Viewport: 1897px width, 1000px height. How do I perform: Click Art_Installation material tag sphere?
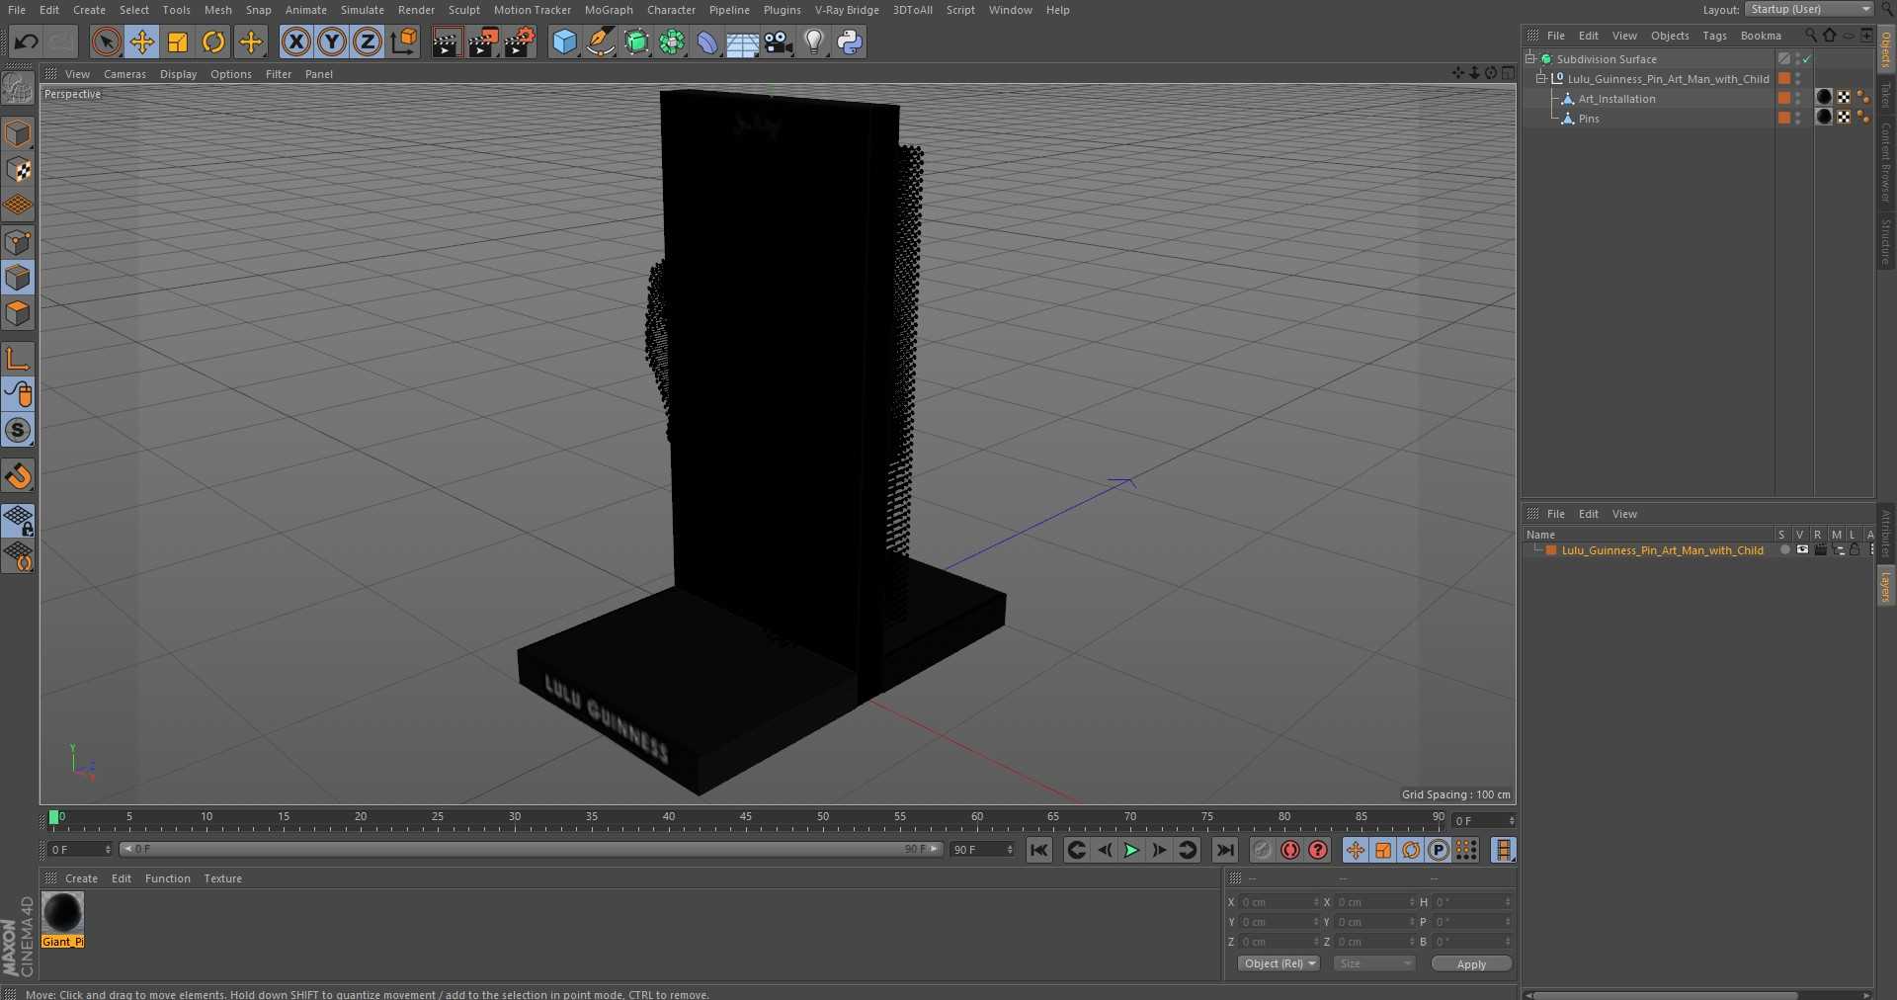tap(1824, 97)
